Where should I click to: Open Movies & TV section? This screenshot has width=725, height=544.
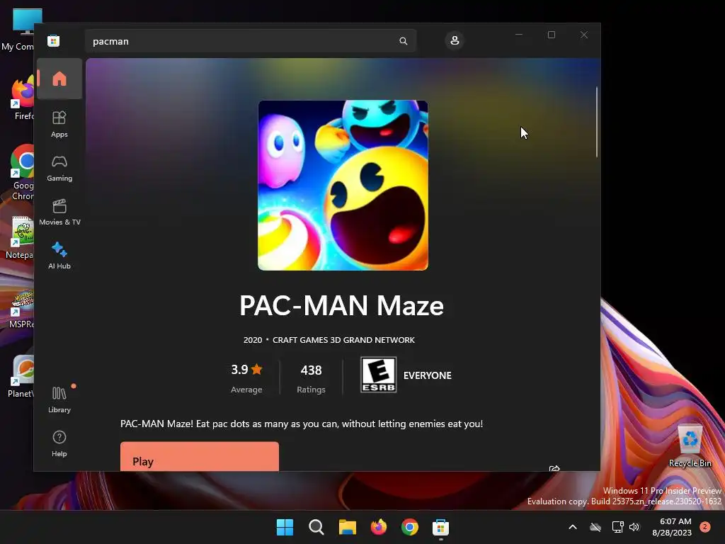click(59, 212)
